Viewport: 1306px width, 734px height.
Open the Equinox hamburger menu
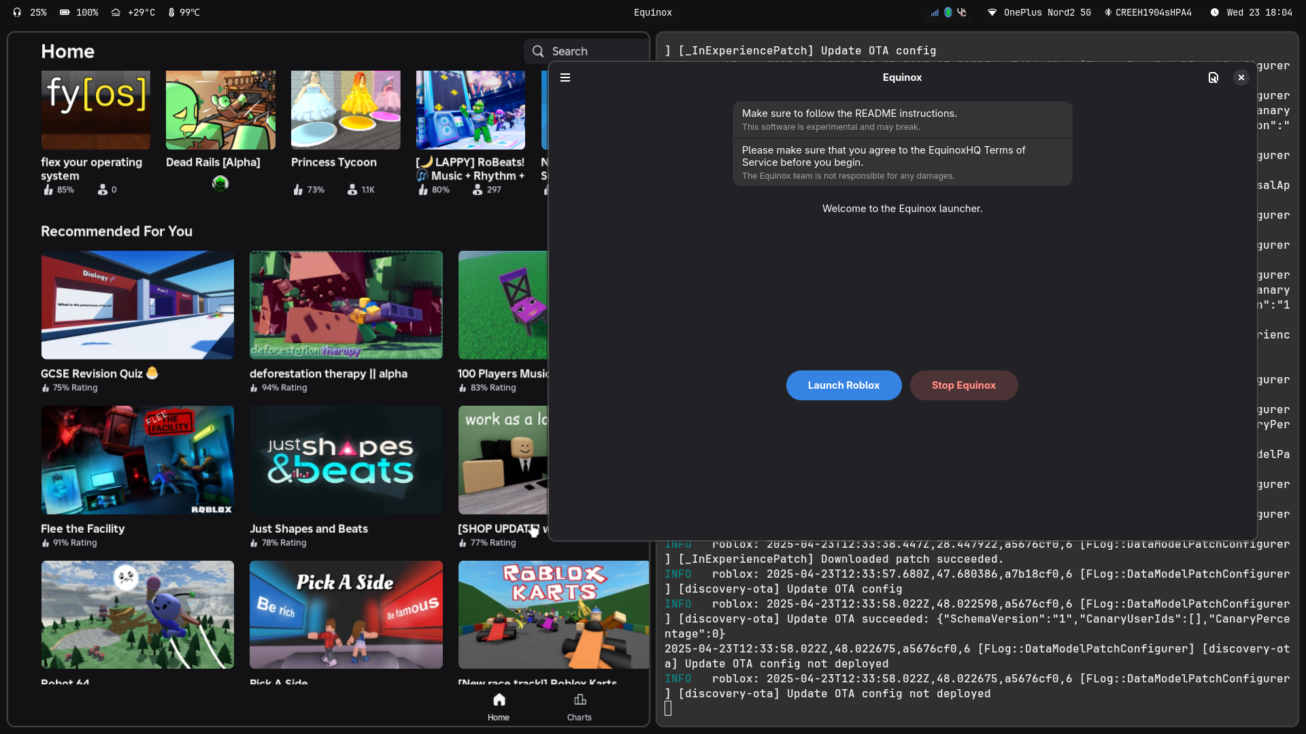[565, 77]
